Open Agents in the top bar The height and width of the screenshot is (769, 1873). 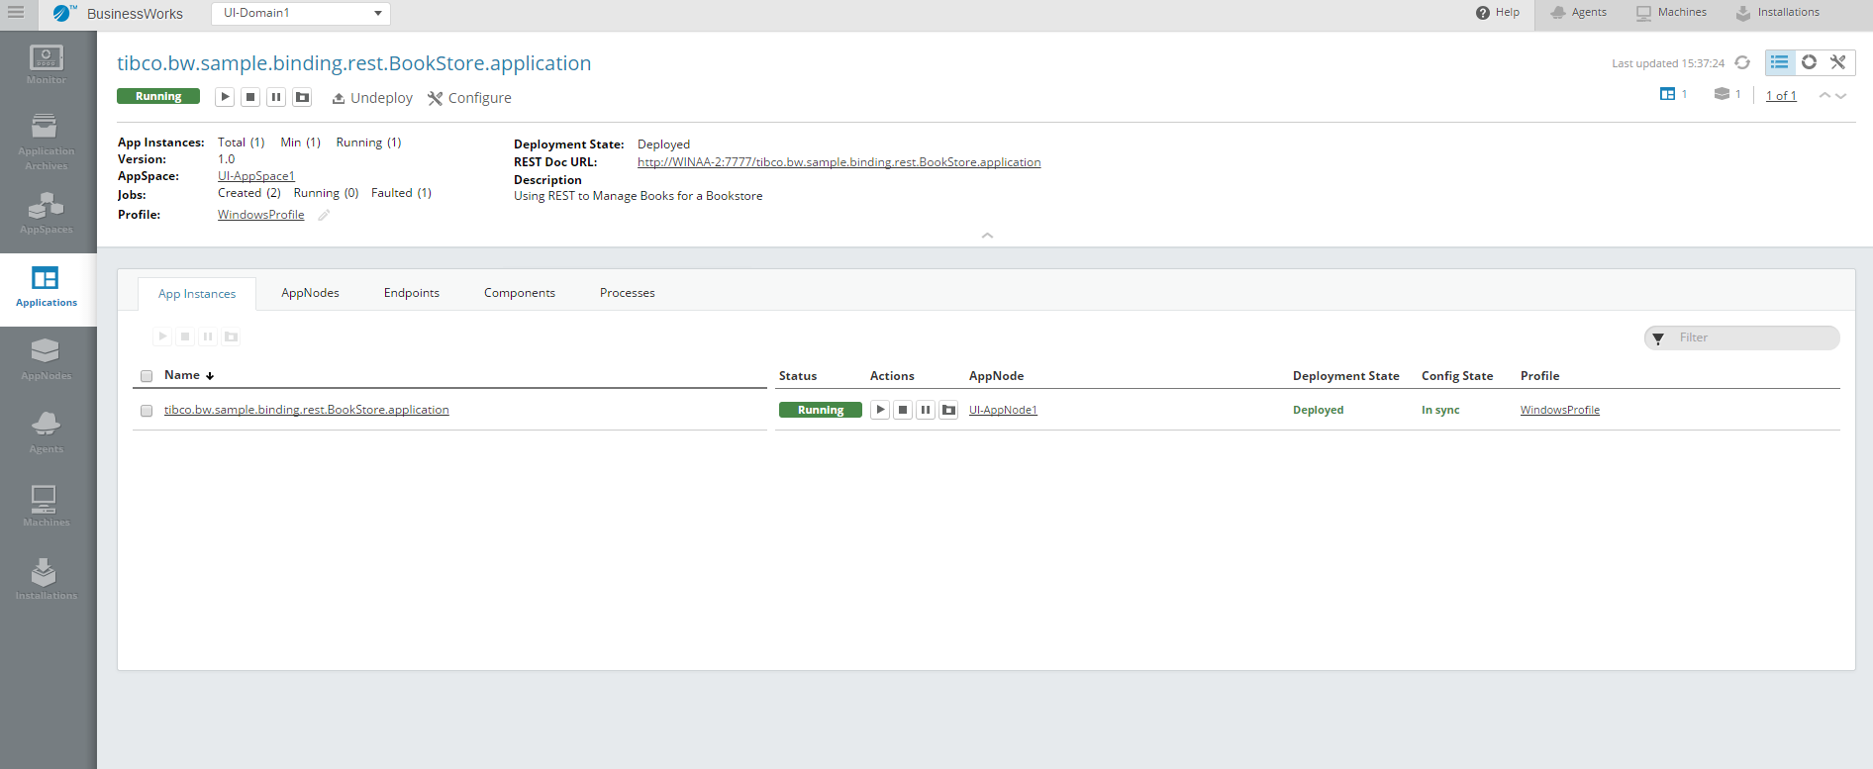[1579, 13]
